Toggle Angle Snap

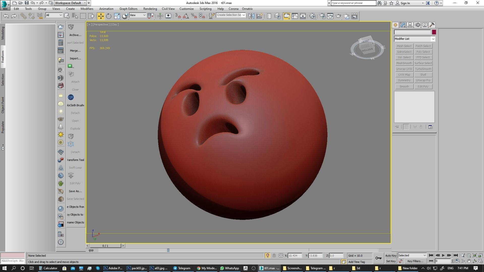click(186, 16)
